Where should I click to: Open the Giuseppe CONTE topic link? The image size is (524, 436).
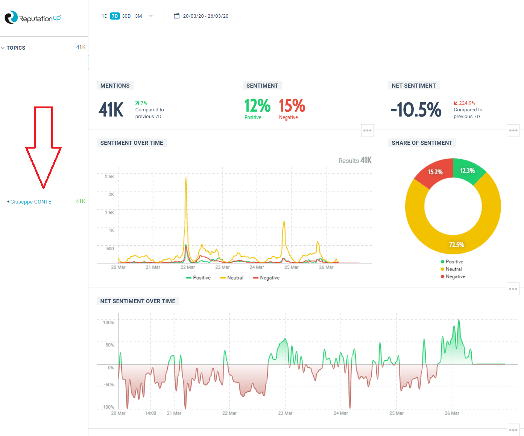31,202
